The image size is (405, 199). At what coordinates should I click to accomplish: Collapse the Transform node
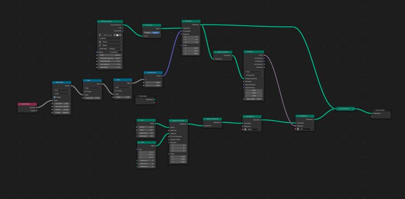(183, 21)
